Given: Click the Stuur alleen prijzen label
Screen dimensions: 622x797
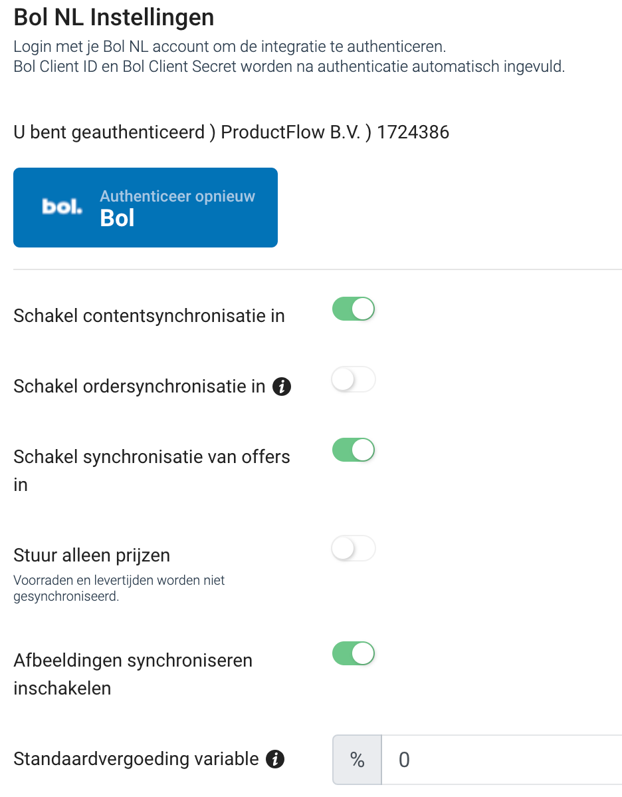Looking at the screenshot, I should [93, 555].
